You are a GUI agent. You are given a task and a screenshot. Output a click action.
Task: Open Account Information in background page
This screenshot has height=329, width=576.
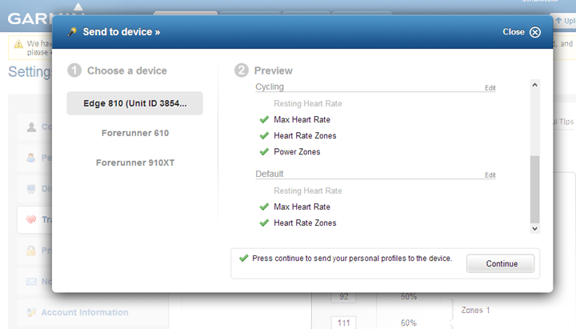[85, 312]
